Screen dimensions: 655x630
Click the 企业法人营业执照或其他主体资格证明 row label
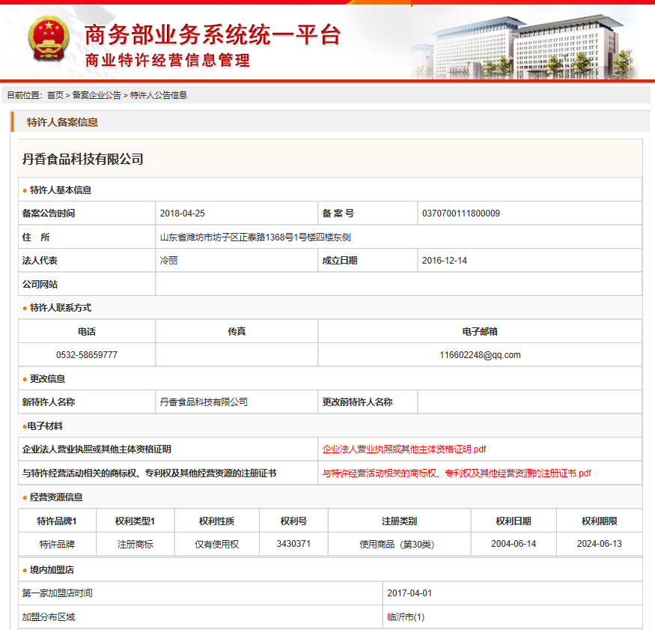point(97,449)
